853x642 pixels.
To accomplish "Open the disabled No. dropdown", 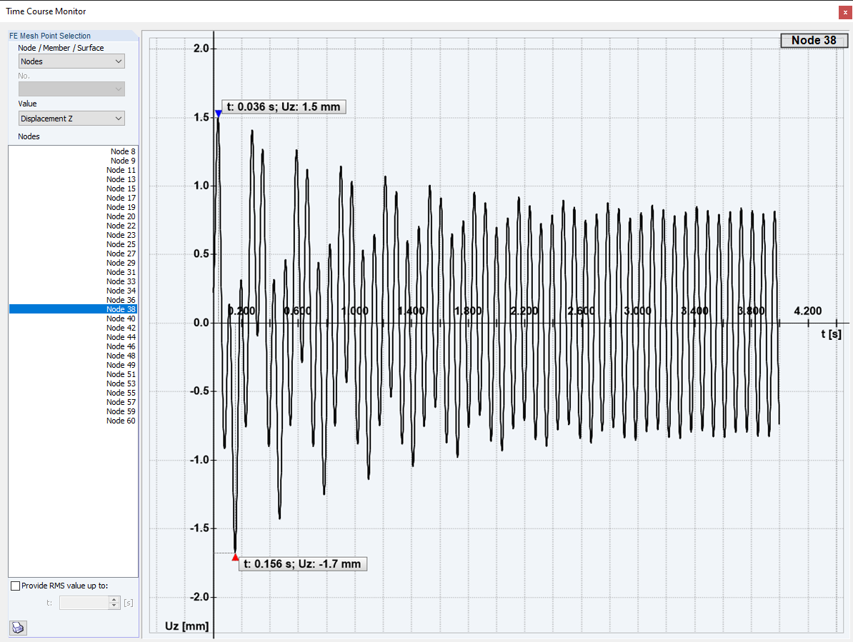I will (x=71, y=89).
